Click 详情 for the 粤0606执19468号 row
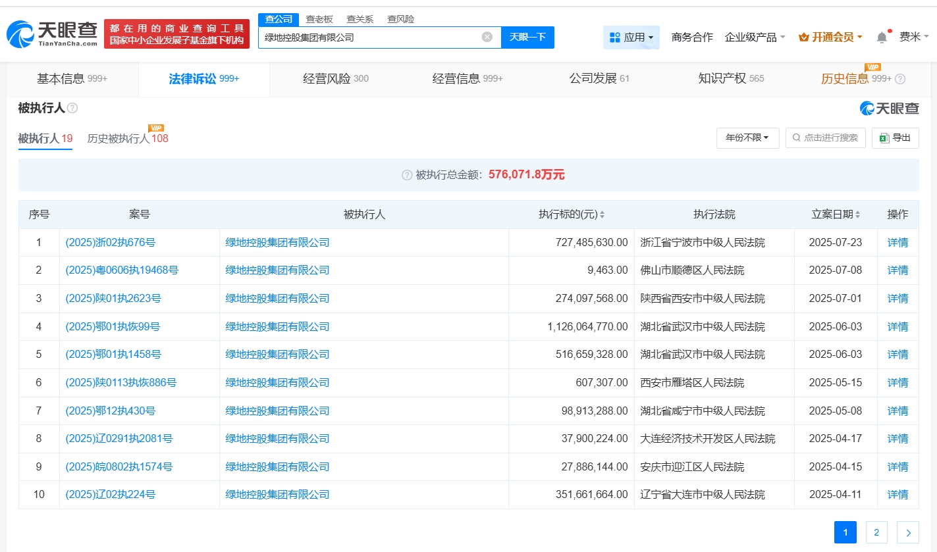Image resolution: width=937 pixels, height=552 pixels. point(898,270)
